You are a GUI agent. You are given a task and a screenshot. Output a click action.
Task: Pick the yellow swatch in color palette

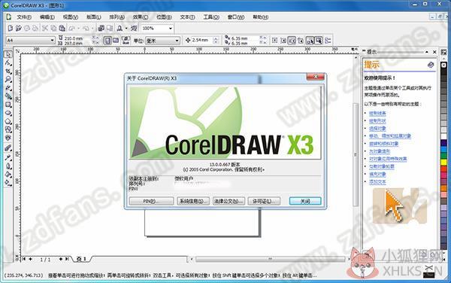443,162
